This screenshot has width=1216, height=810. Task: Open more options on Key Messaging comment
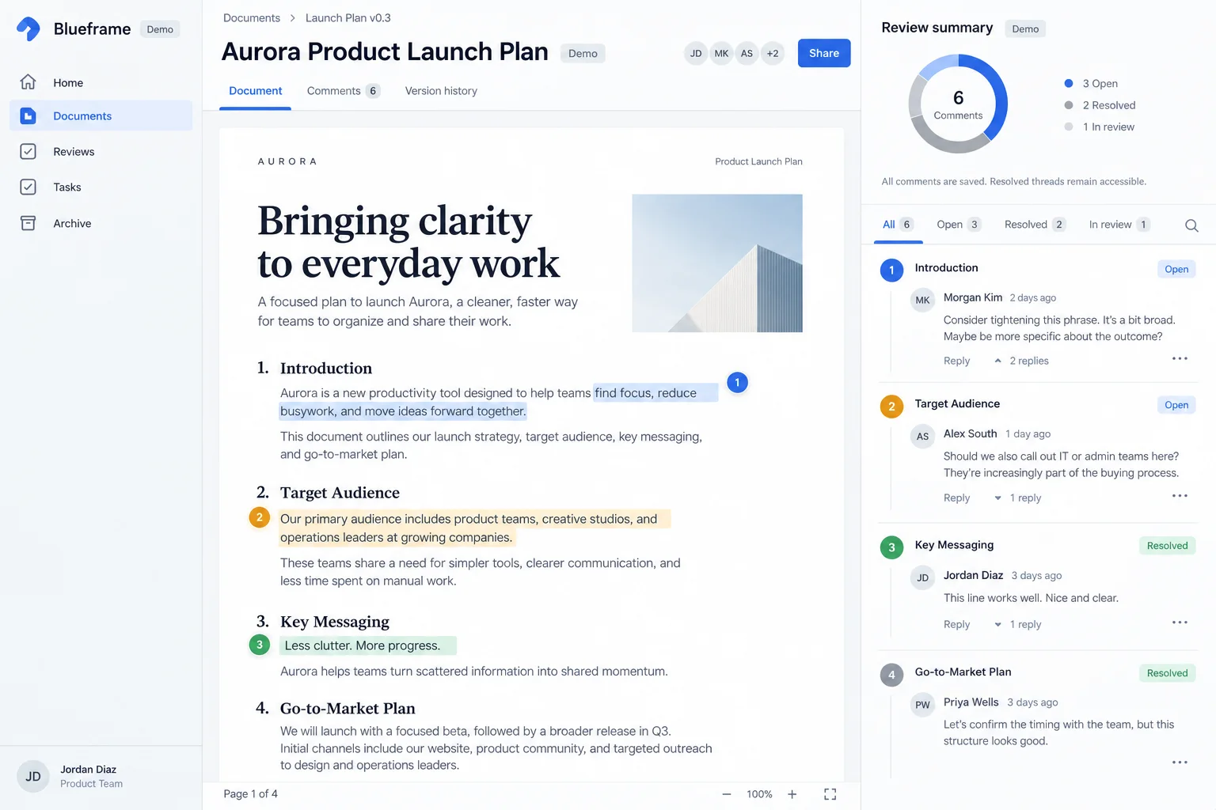pos(1180,623)
